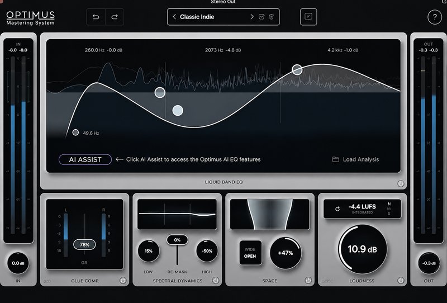The width and height of the screenshot is (447, 303).
Task: Click the -50% High spectral dynamics knob
Action: 207,251
